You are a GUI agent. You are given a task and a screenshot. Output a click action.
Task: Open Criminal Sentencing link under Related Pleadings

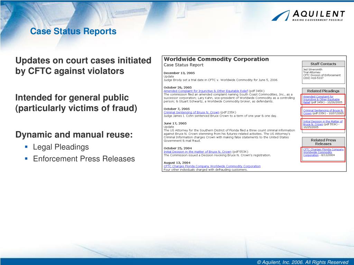pos(323,112)
